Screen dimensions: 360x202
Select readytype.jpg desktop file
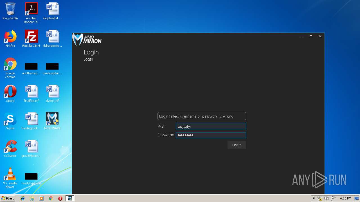click(x=31, y=179)
